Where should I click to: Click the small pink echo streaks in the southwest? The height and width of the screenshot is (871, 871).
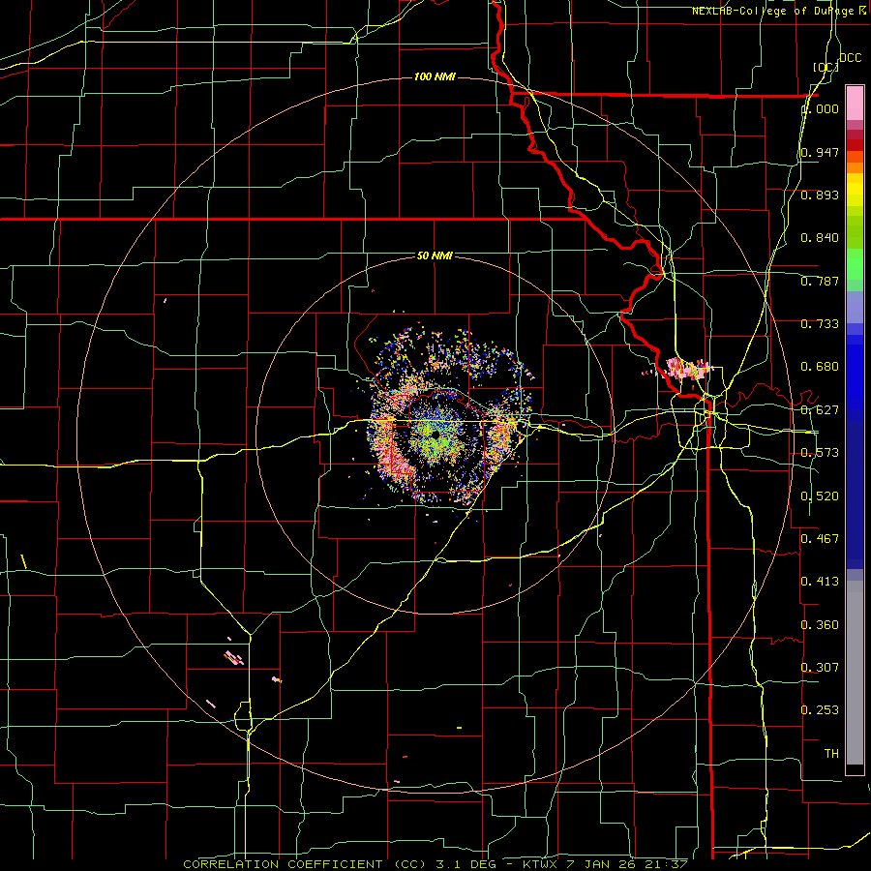pyautogui.click(x=235, y=659)
